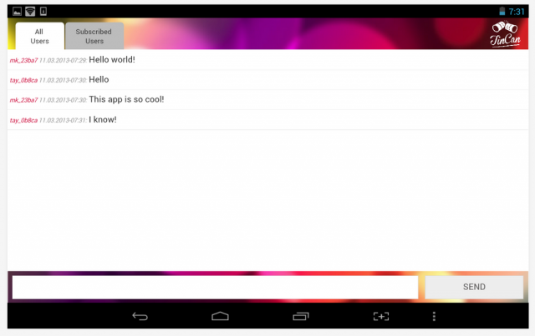
Task: Tap username mk_23ba7 in first message
Action: point(23,60)
